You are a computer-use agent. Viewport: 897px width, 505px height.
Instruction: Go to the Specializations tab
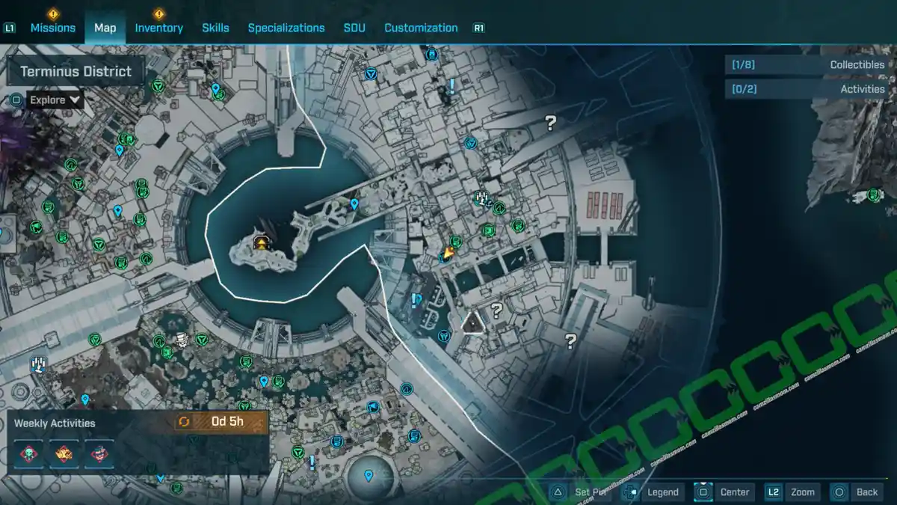click(x=286, y=28)
